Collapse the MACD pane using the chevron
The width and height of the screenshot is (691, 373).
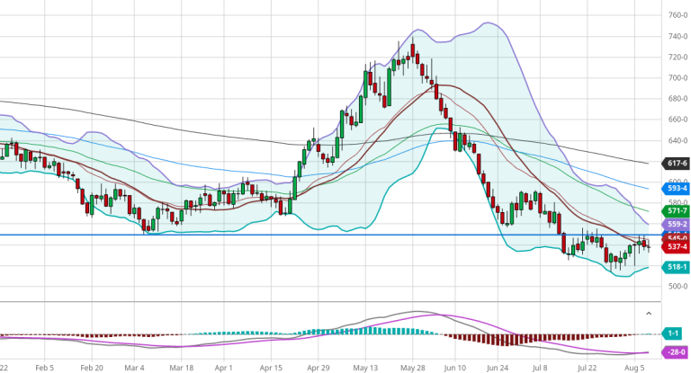point(649,313)
